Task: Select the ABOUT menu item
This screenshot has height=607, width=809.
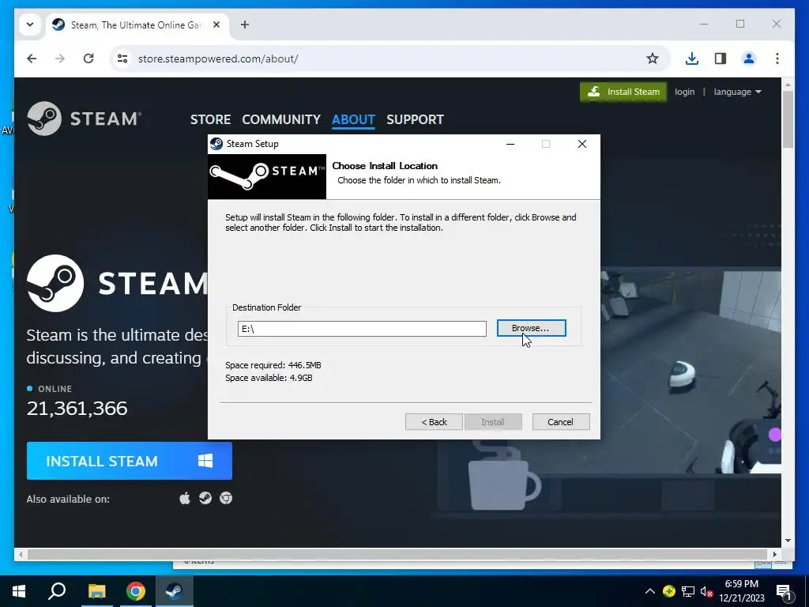Action: click(x=353, y=119)
